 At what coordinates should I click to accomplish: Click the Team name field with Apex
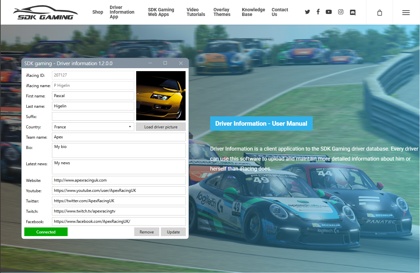[x=119, y=137]
